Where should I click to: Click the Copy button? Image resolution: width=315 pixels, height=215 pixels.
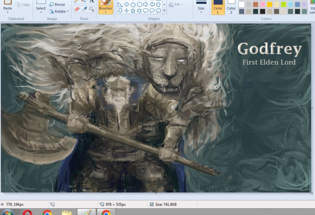pyautogui.click(x=22, y=4)
